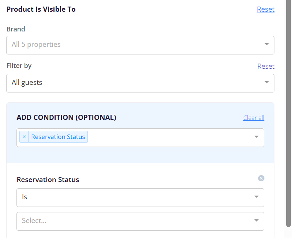Click the Reset link beside Filter by
Image resolution: width=292 pixels, height=238 pixels.
click(266, 66)
